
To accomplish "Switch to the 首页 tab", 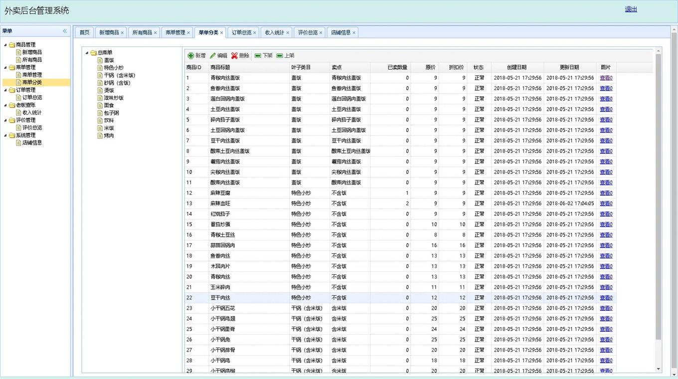I will tap(84, 32).
